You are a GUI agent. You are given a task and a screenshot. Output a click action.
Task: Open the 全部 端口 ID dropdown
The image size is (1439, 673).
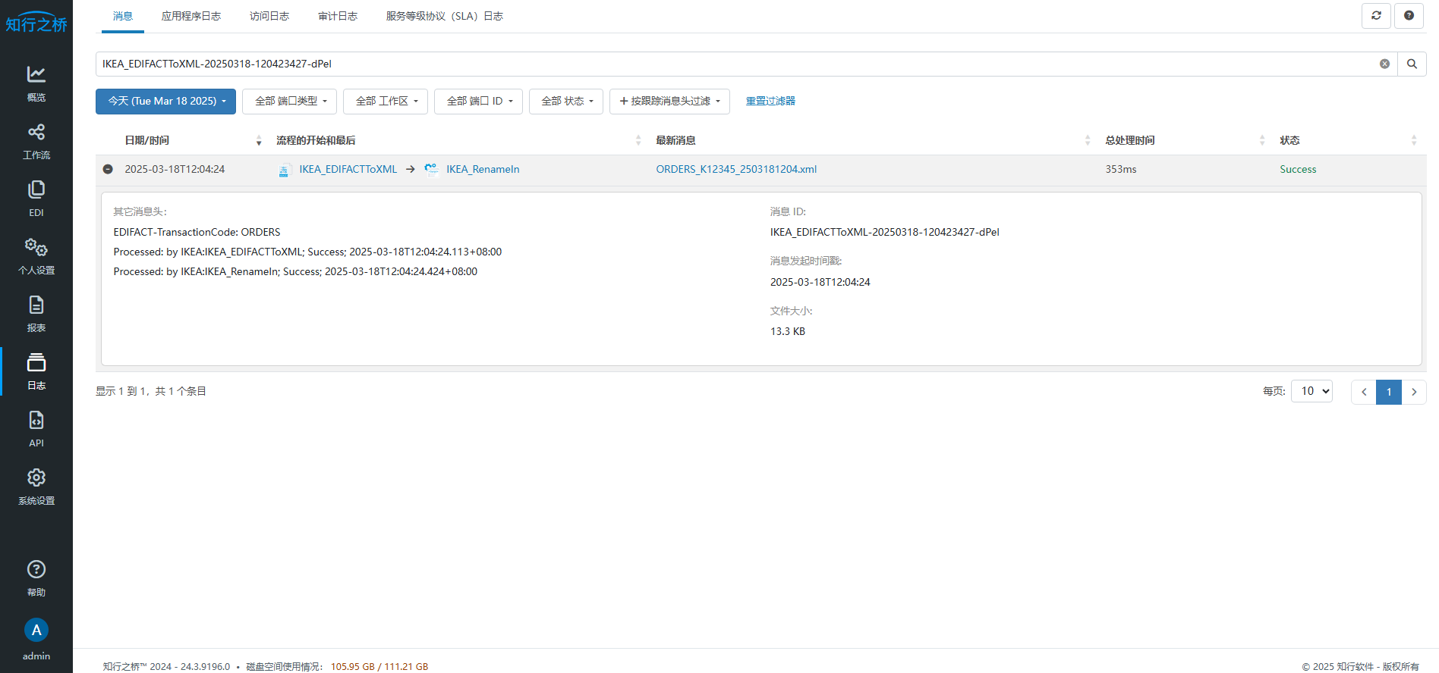[x=478, y=102]
